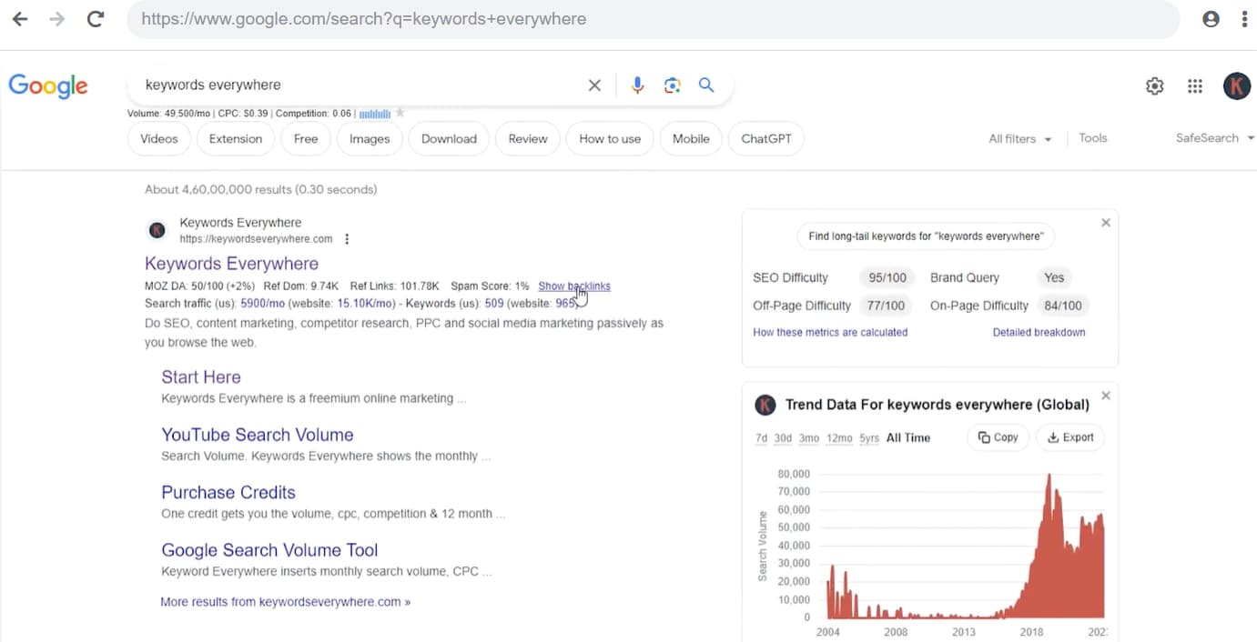
Task: Click the Google logo
Action: [x=48, y=85]
